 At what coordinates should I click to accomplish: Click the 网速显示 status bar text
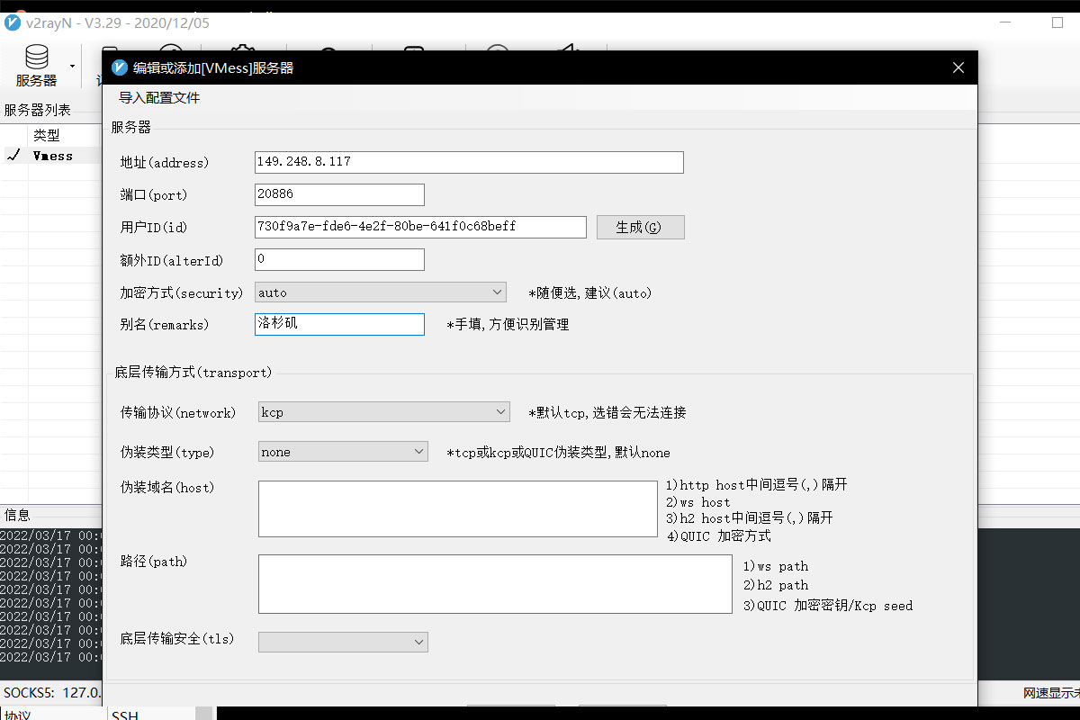coord(1050,694)
